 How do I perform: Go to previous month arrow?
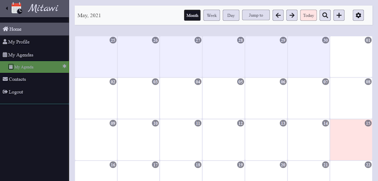click(278, 15)
